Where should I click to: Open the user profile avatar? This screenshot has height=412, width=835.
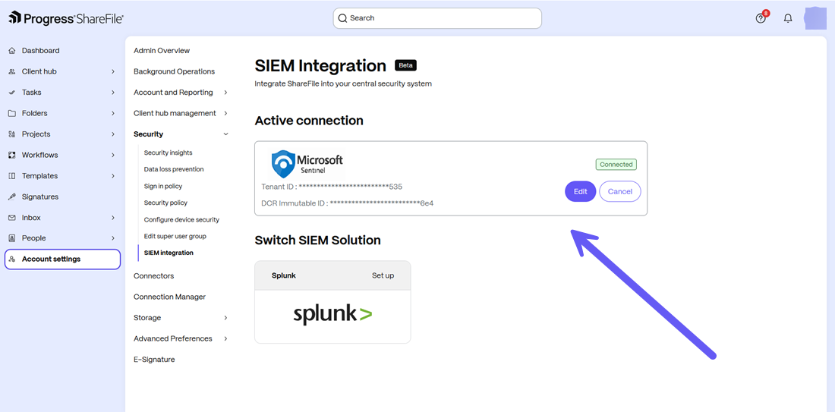[815, 18]
